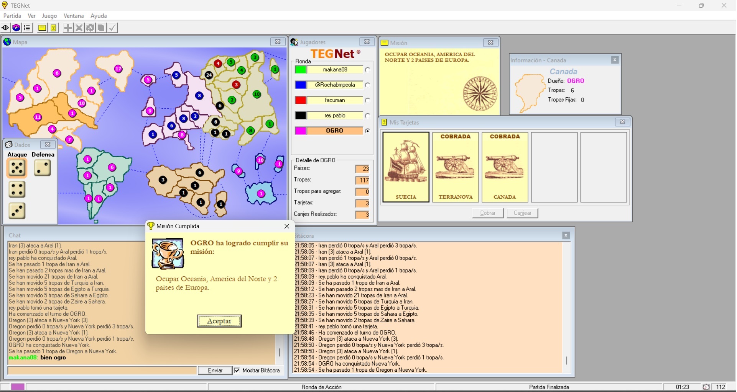Select the OGRO radio button

coord(367,131)
